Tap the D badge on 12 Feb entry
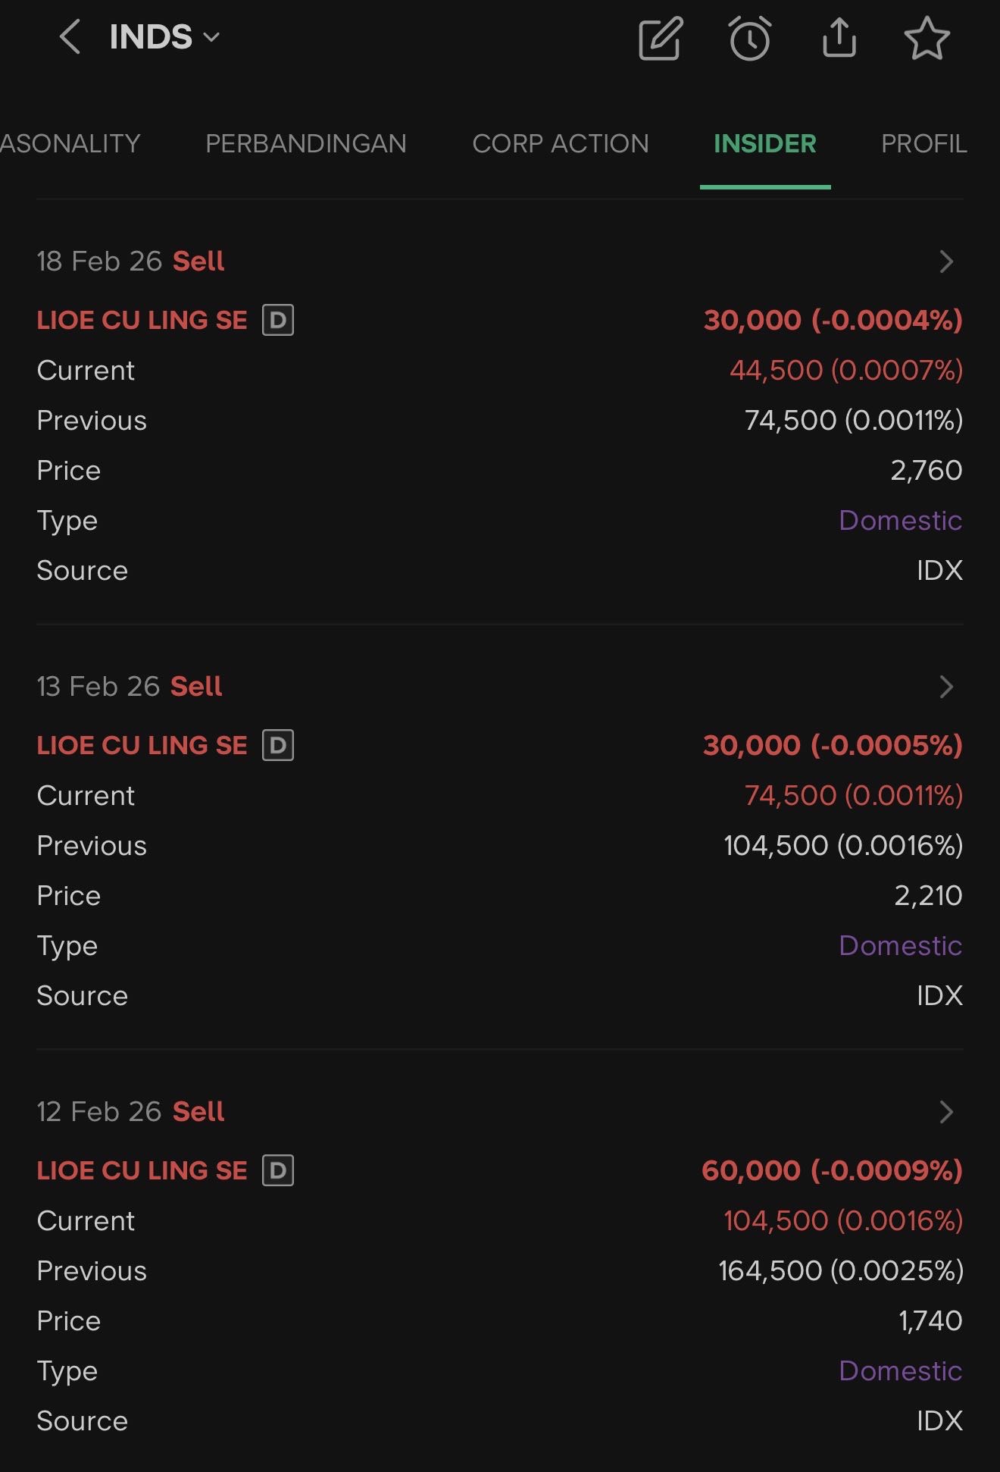The height and width of the screenshot is (1472, 1000). (x=278, y=1170)
